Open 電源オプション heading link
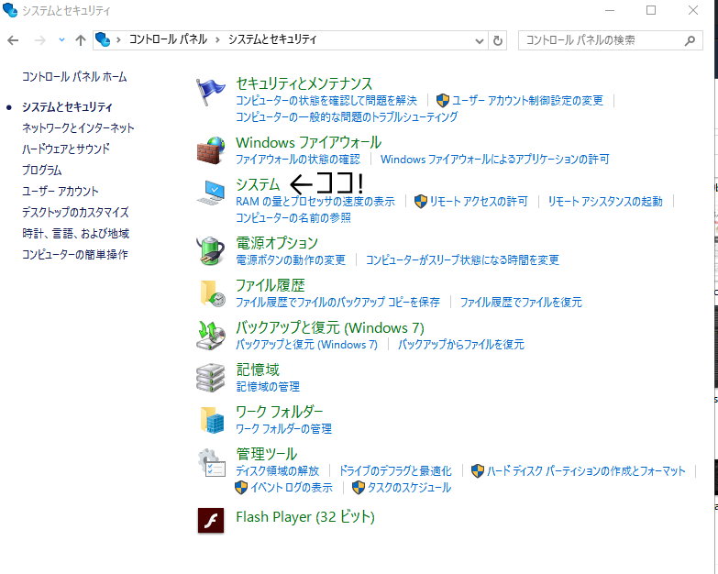Screen dimensions: 718x574 pos(277,243)
